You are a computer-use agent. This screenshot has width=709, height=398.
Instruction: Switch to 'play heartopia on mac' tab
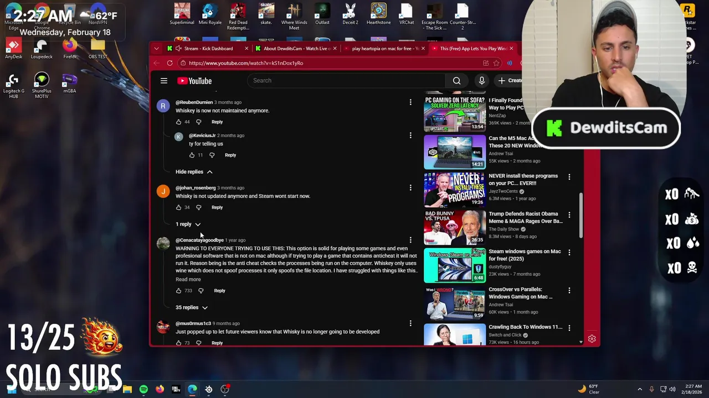(385, 49)
